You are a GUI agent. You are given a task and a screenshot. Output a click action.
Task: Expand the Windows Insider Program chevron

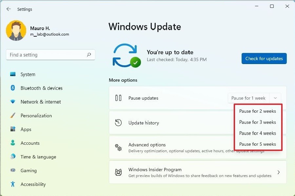tap(279, 172)
